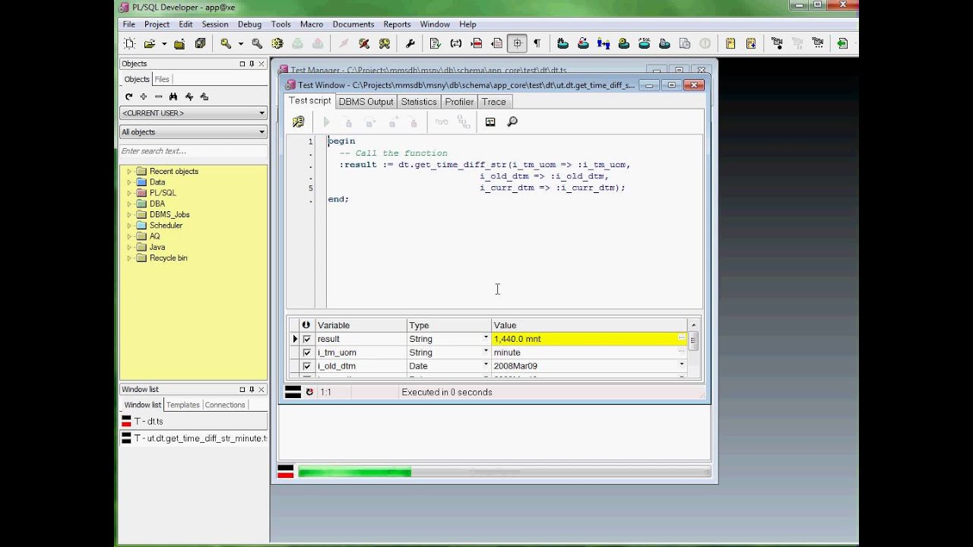This screenshot has width=973, height=547.
Task: Open the dropdown arrow beside Log on key
Action: click(240, 44)
